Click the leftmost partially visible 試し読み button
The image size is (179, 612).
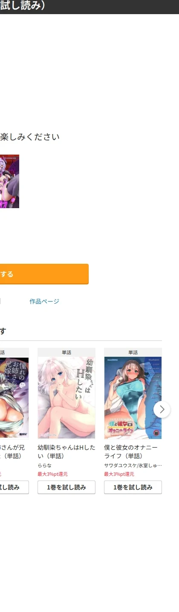click(14, 487)
